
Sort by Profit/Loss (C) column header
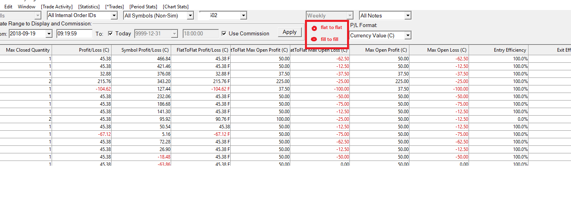click(x=81, y=50)
